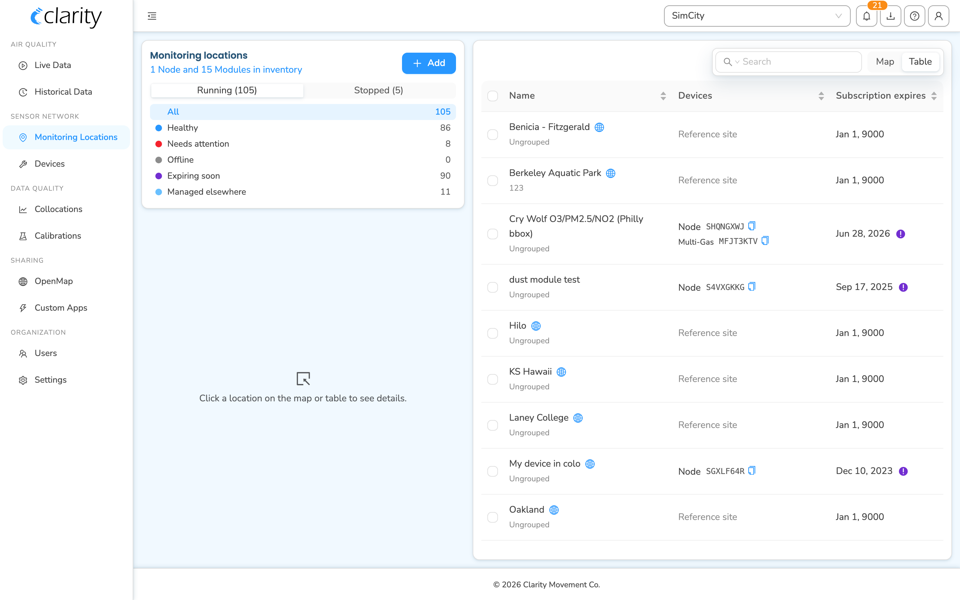Open the search type chevron in search box

[x=737, y=62]
